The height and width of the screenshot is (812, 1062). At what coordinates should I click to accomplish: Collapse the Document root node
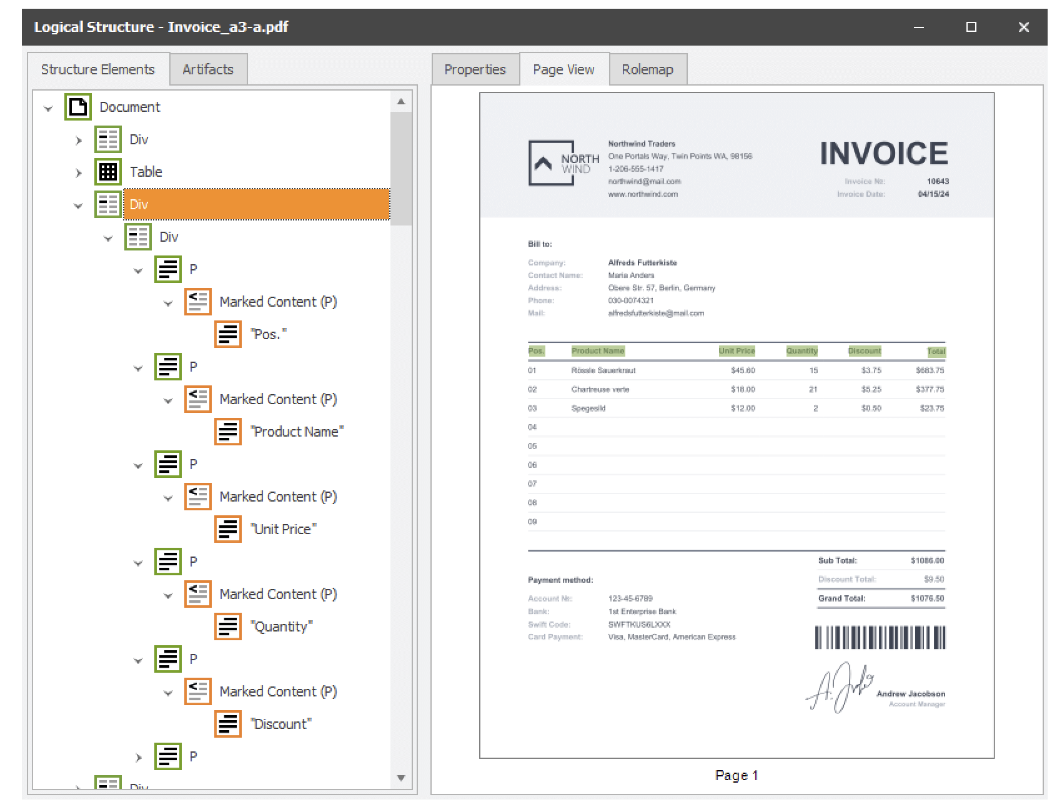click(x=48, y=108)
